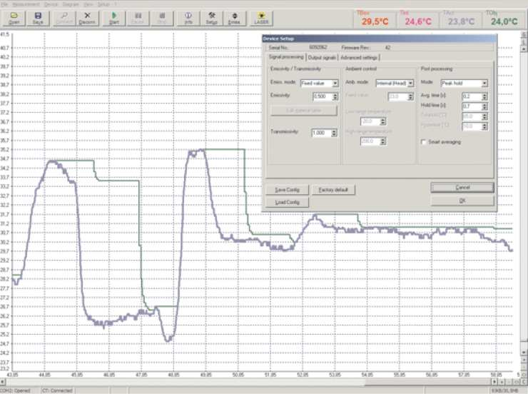
Task: Click the CT: Connected status entry
Action: 57,390
